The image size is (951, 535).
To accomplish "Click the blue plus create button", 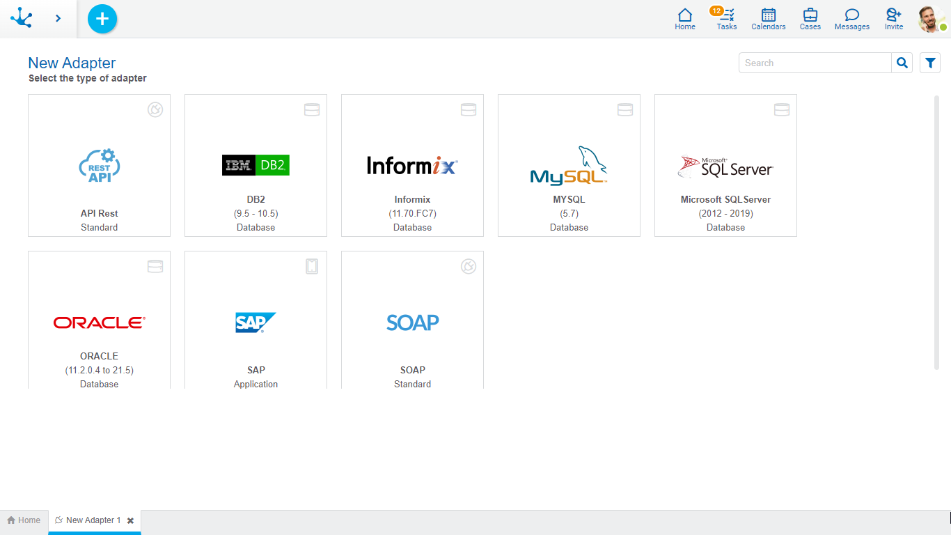I will coord(102,19).
